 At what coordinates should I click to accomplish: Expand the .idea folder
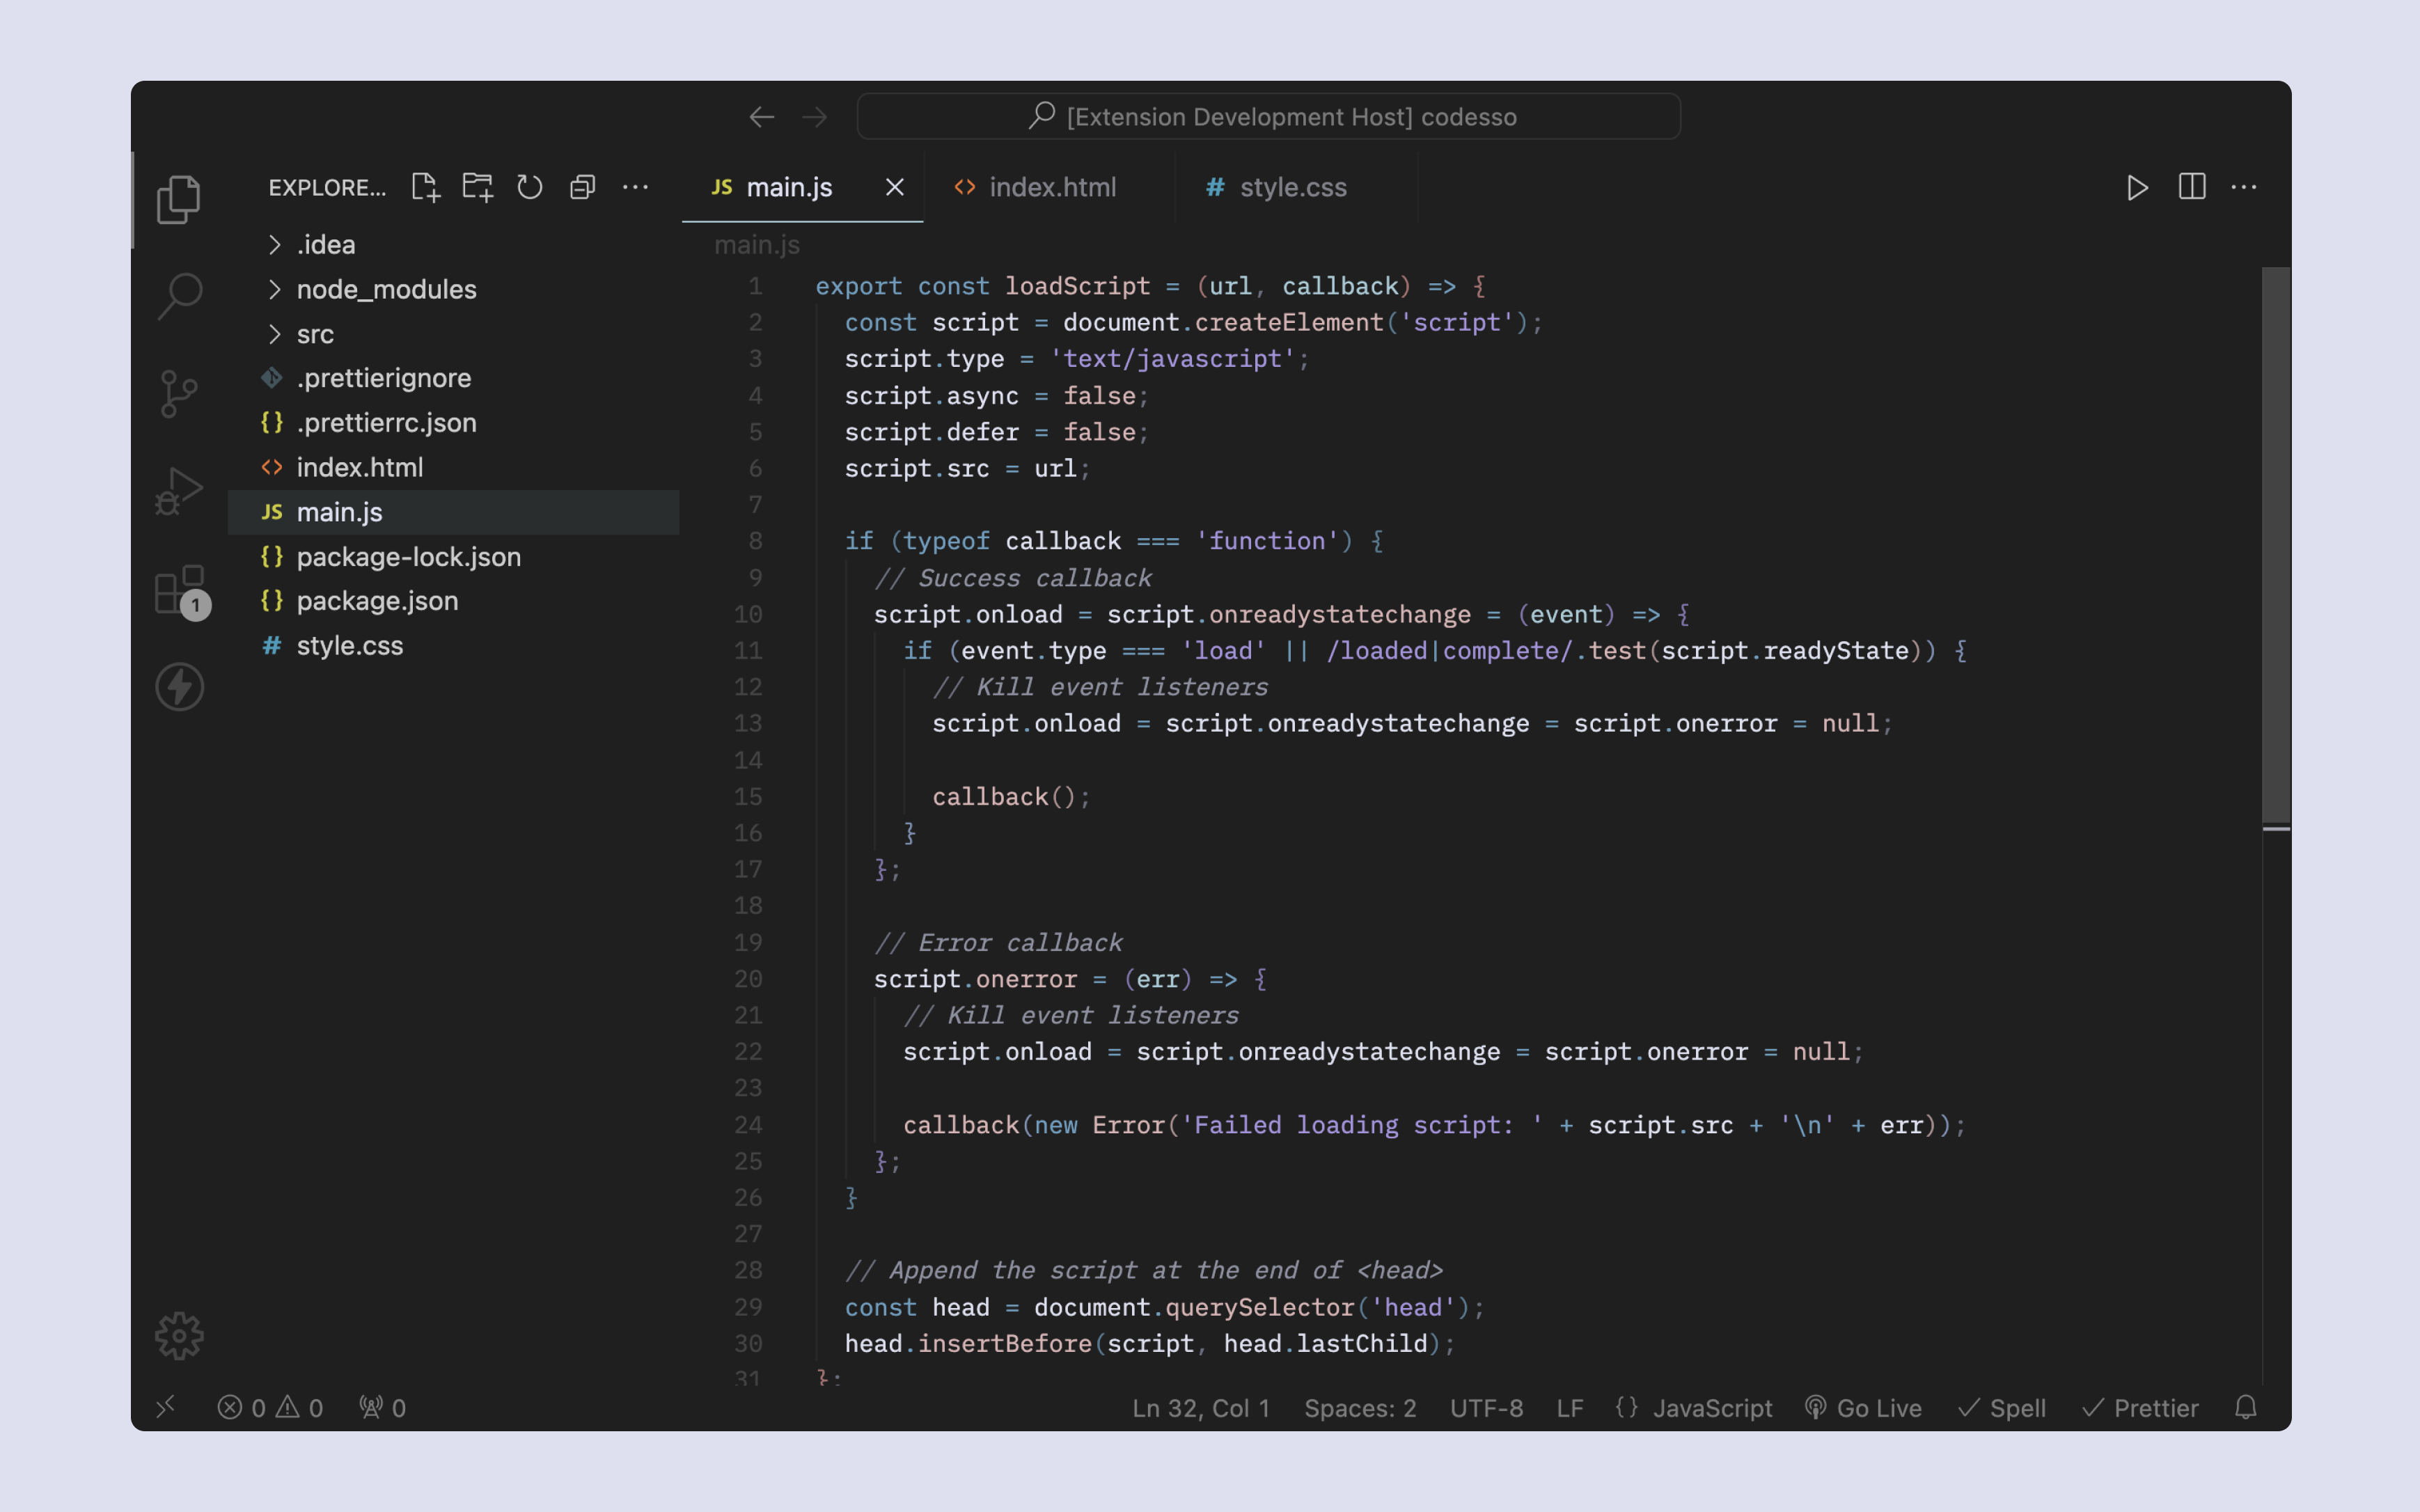(x=325, y=244)
